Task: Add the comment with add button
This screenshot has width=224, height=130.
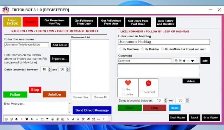Action: click(x=205, y=60)
